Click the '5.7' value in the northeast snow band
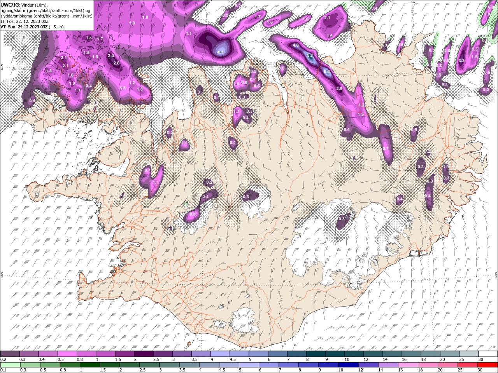The width and height of the screenshot is (498, 373). [310, 56]
